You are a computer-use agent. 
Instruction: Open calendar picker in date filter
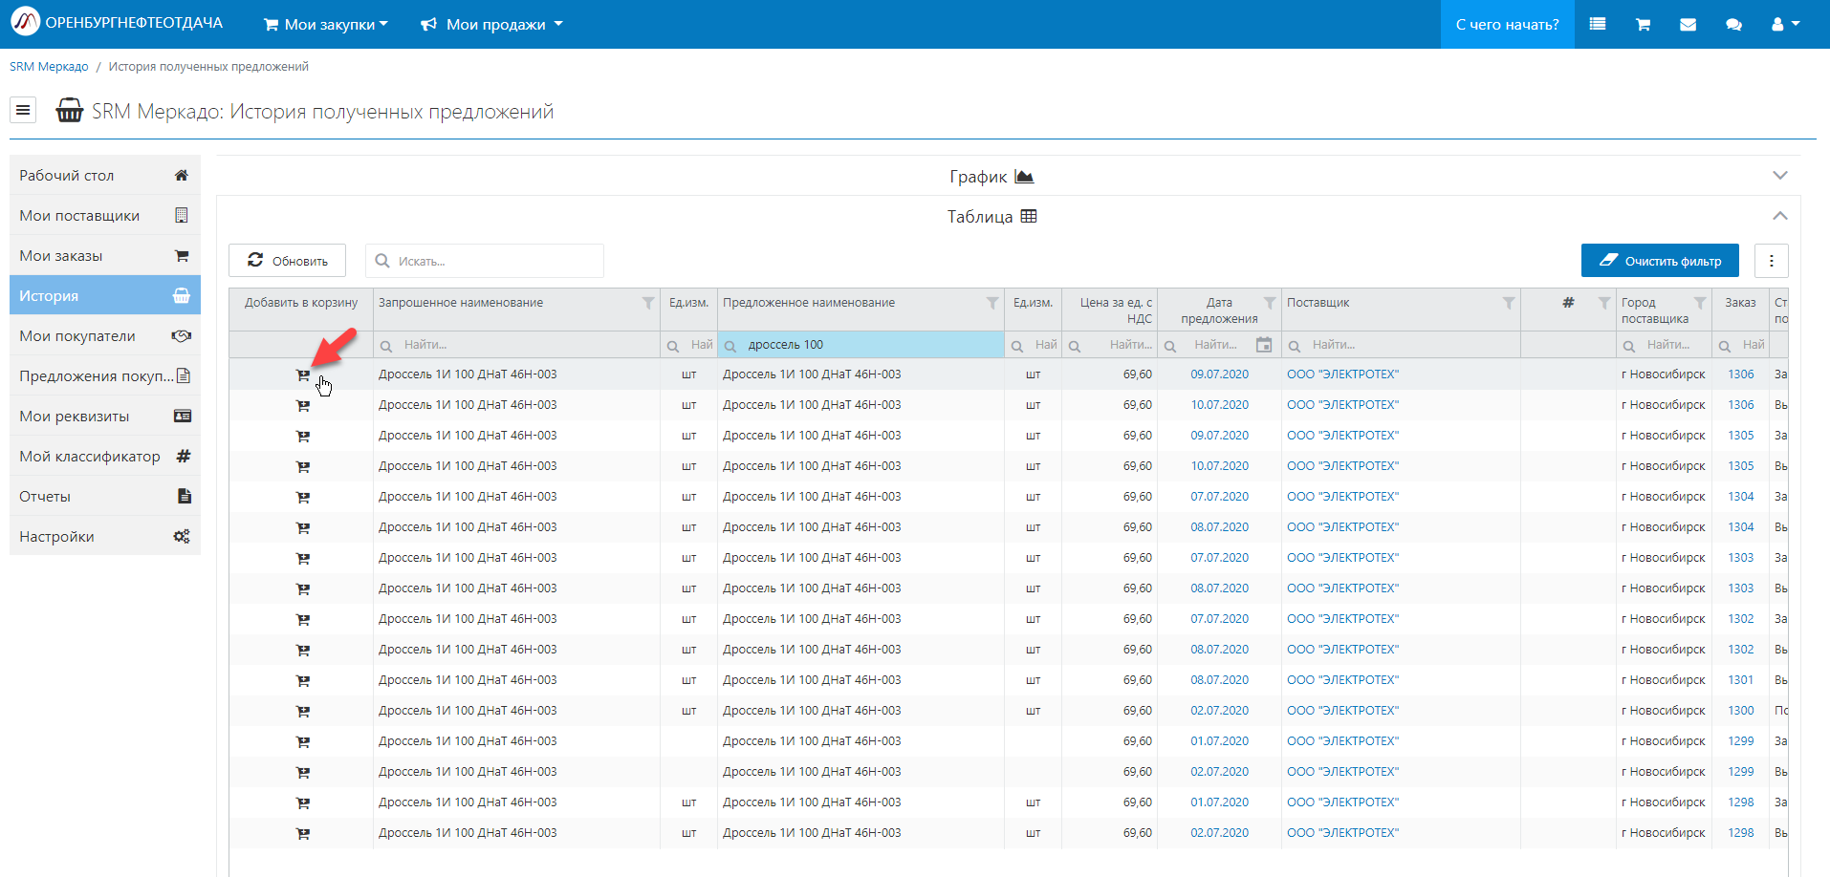pyautogui.click(x=1264, y=345)
